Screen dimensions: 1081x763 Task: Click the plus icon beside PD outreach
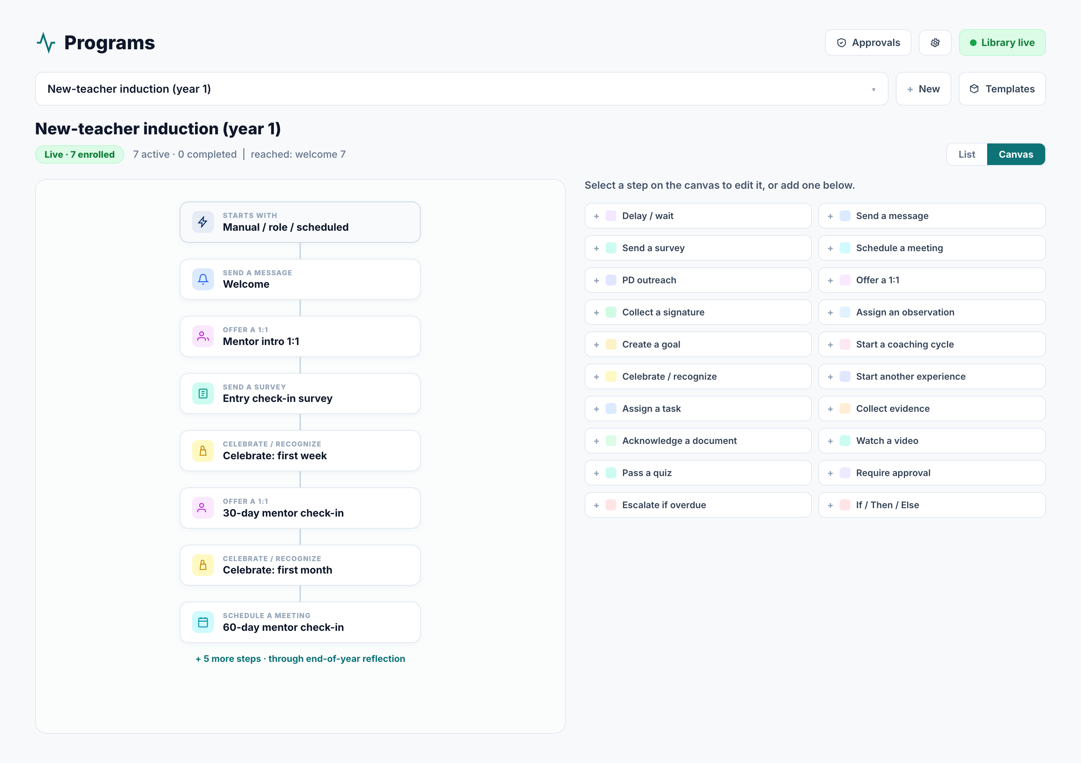596,280
